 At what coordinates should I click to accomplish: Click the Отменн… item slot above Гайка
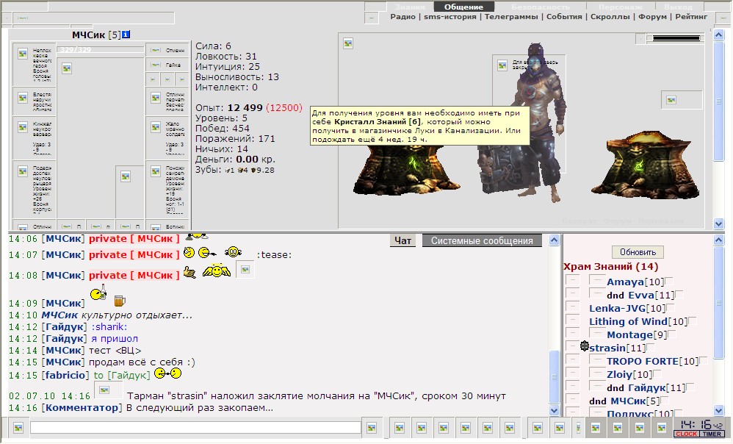[167, 50]
